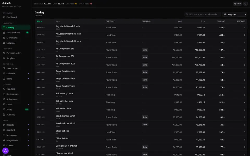Image resolution: width=250 pixels, height=156 pixels.
Task: Click the Plumbing category for Ball Valve 1 inch
Action: tap(110, 110)
